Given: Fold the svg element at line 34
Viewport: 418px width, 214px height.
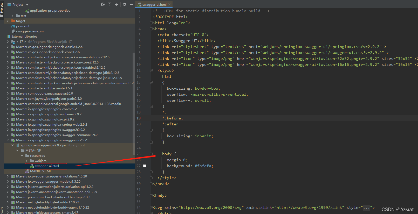Looking at the screenshot, I should click(151, 208).
